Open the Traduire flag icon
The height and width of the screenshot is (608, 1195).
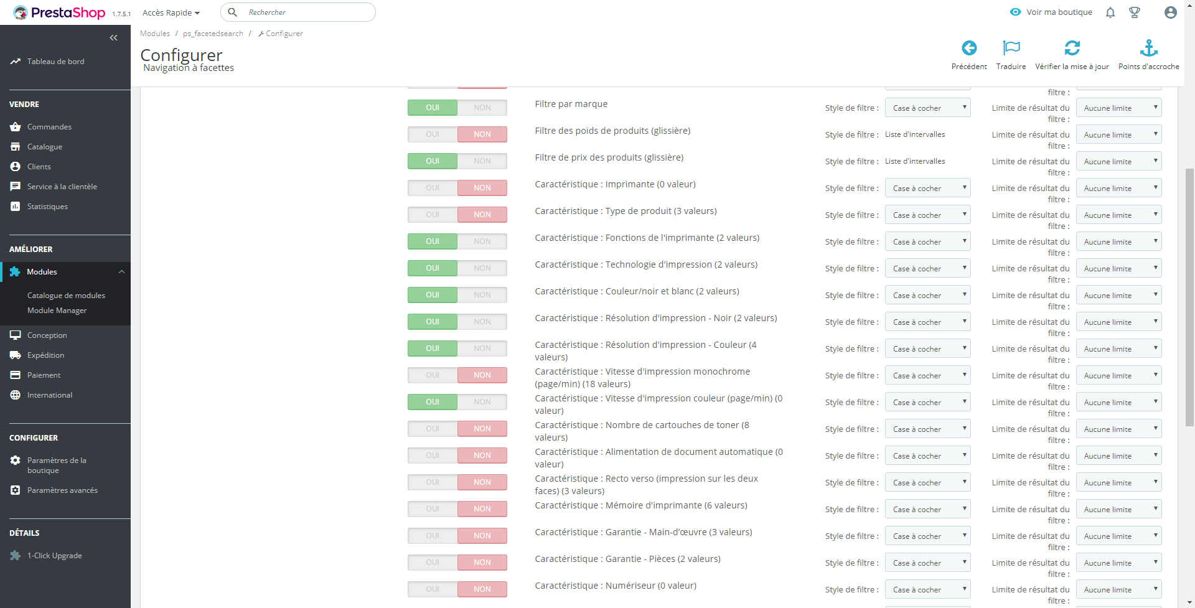(x=1011, y=48)
